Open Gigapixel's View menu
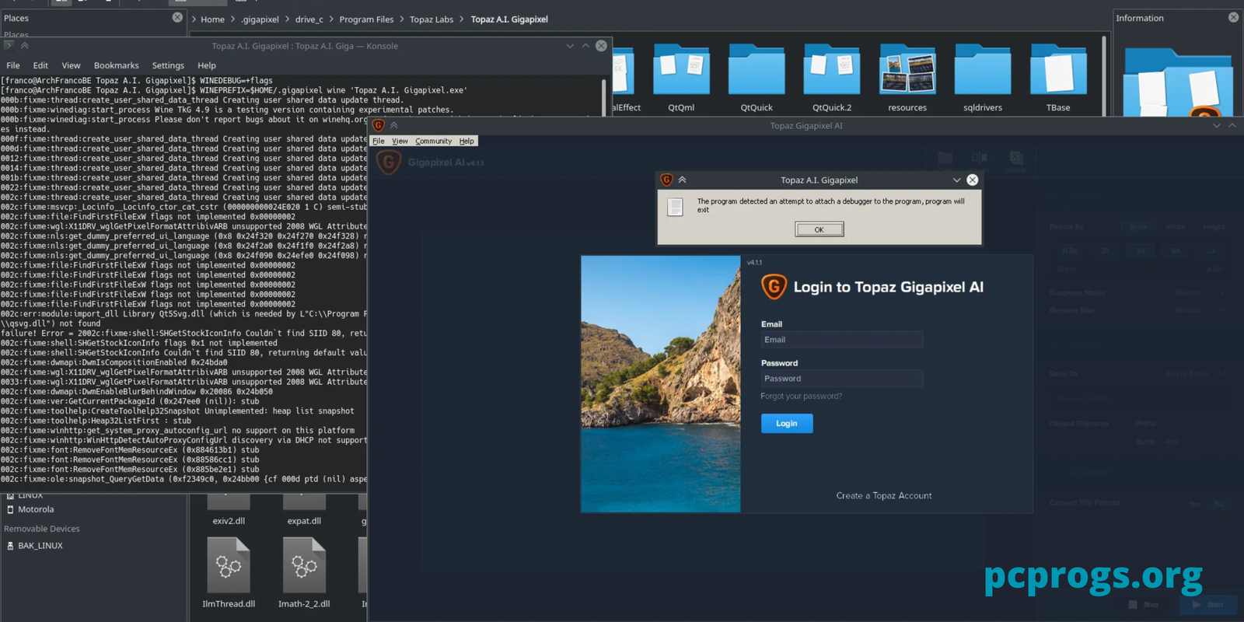 (x=400, y=141)
